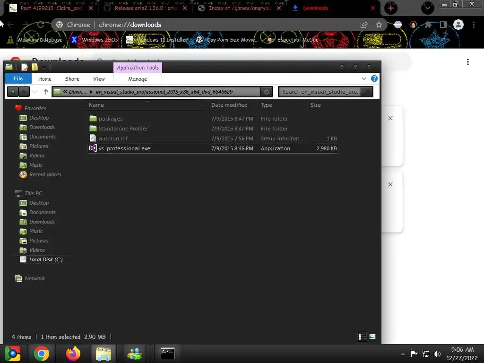Open Espectral McGee bookmark
The width and height of the screenshot is (484, 363).
(293, 40)
